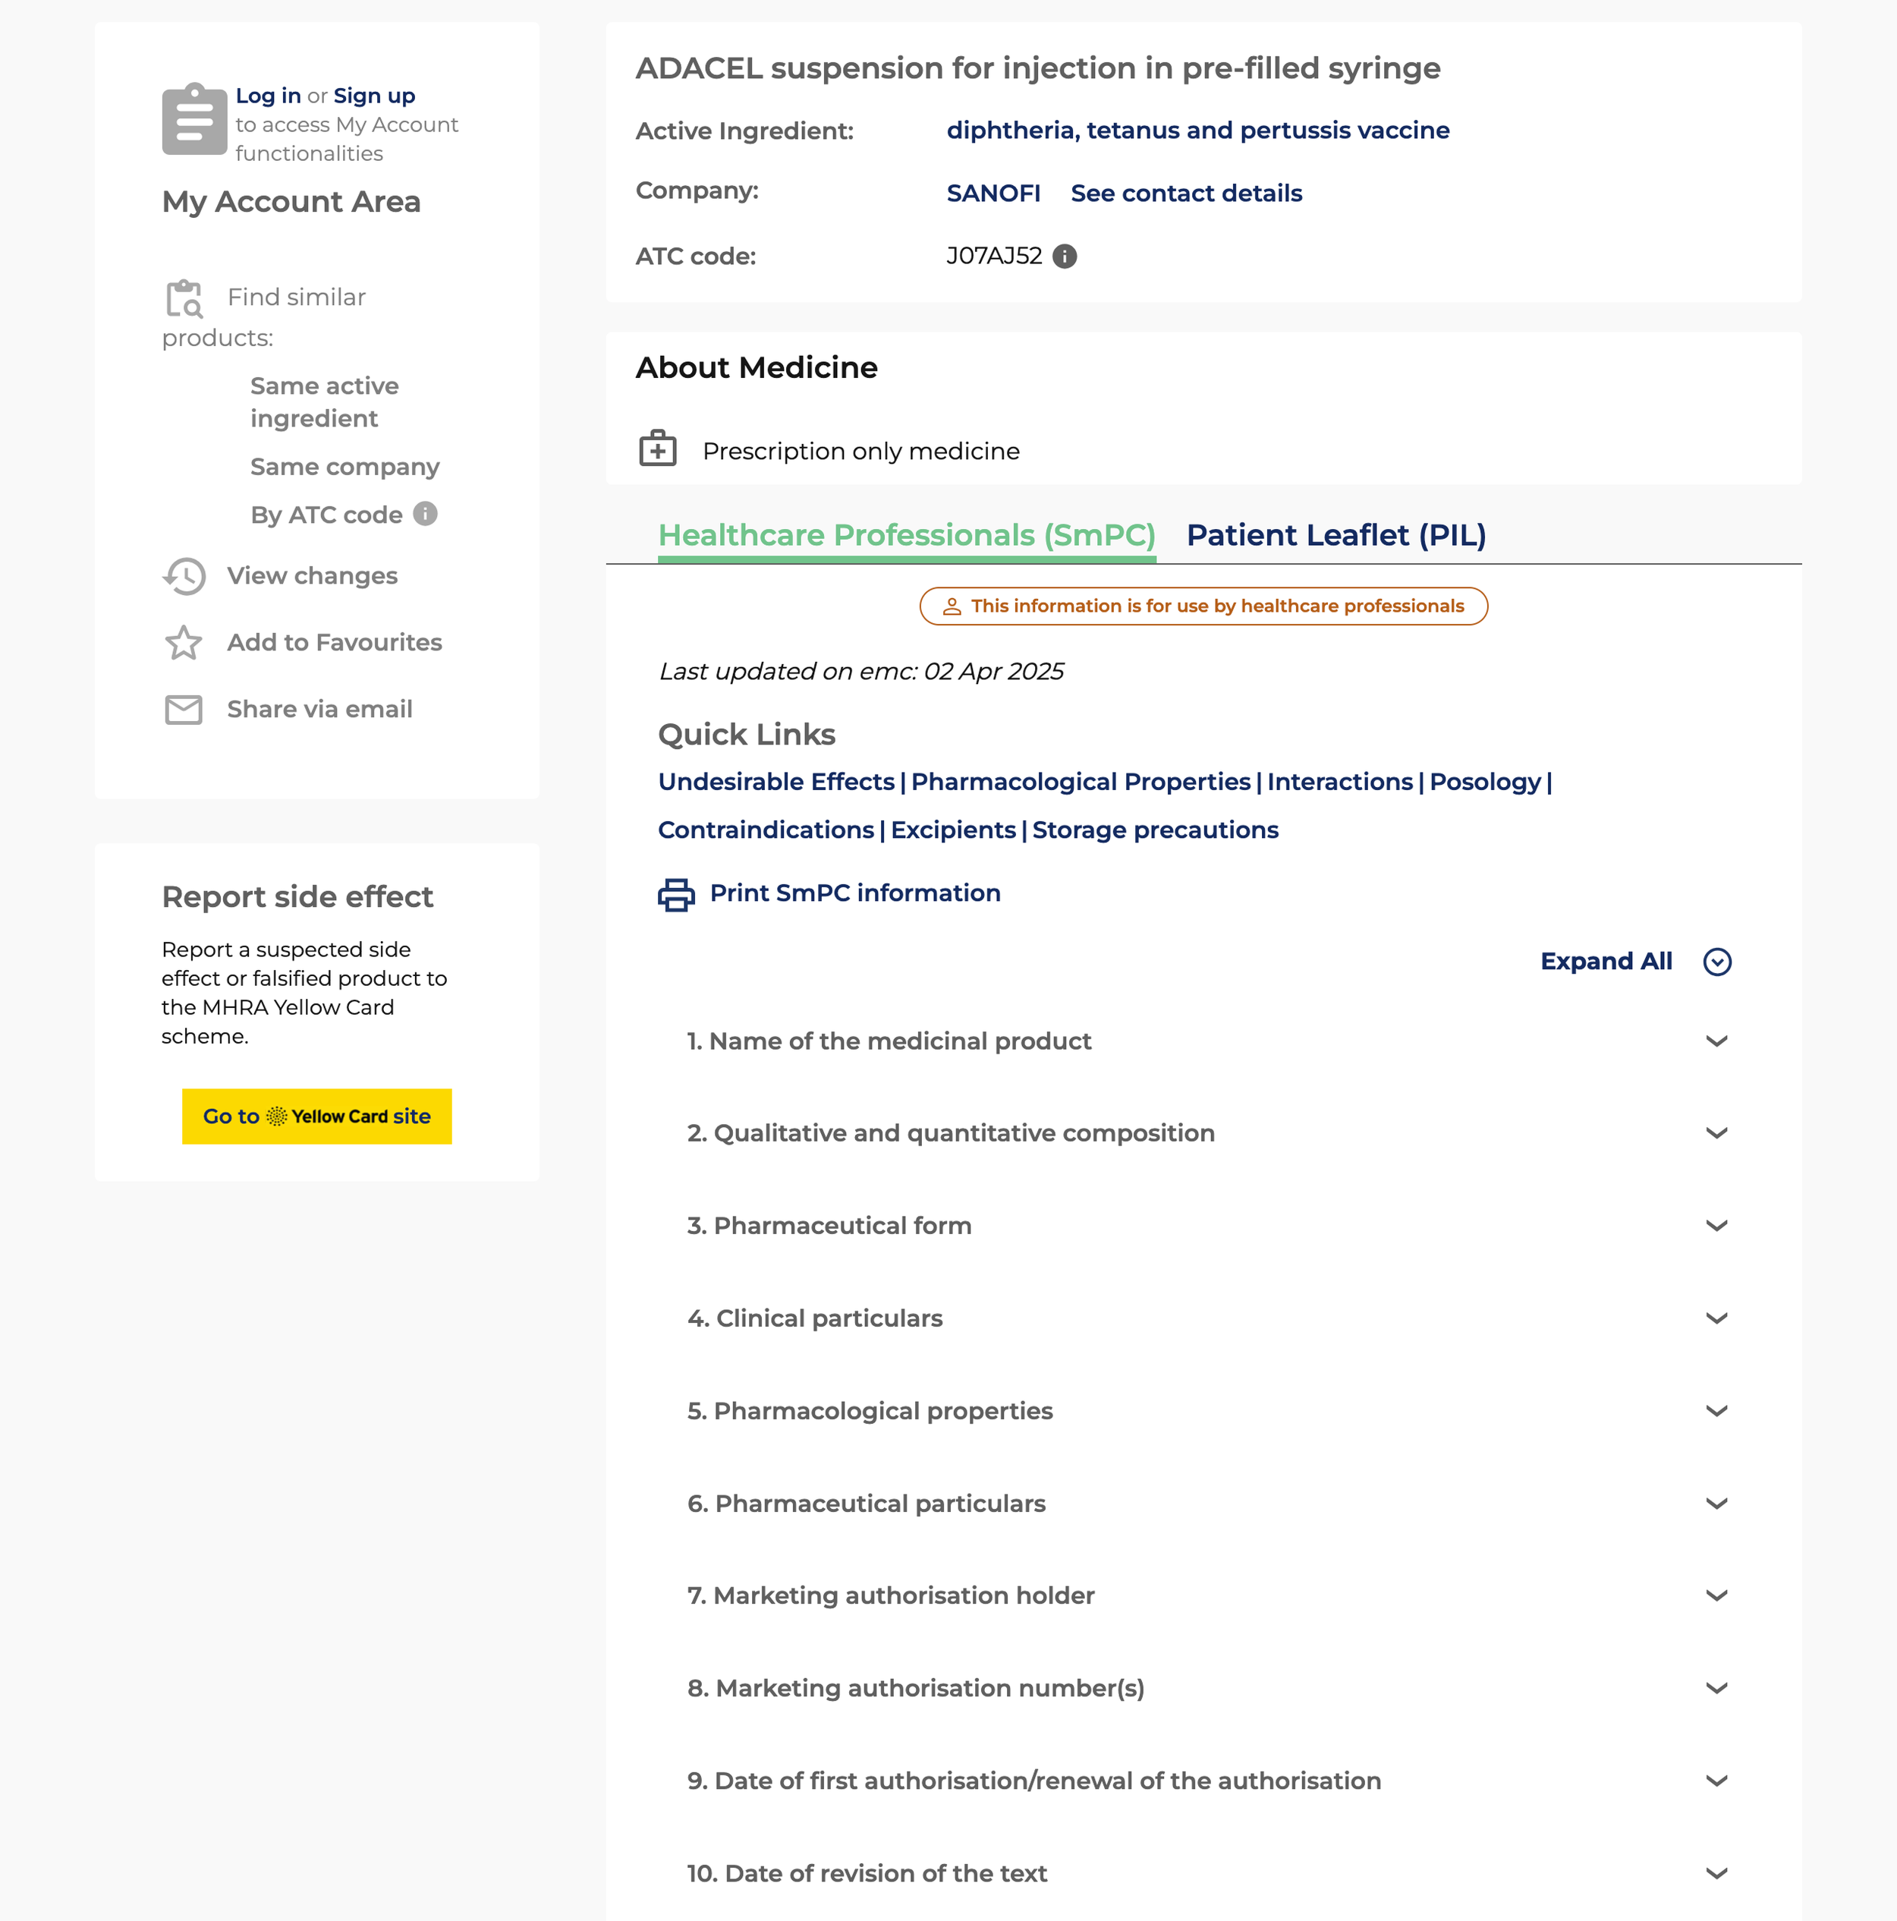Click the Share via email envelope icon
The width and height of the screenshot is (1897, 1921).
tap(184, 709)
